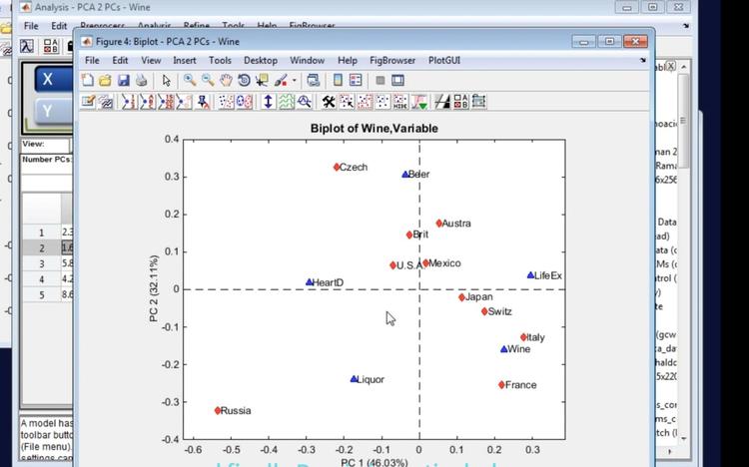
Task: Select the Edit Plot arrow tool
Action: tap(166, 80)
